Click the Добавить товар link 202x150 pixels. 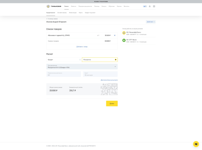click(82, 47)
